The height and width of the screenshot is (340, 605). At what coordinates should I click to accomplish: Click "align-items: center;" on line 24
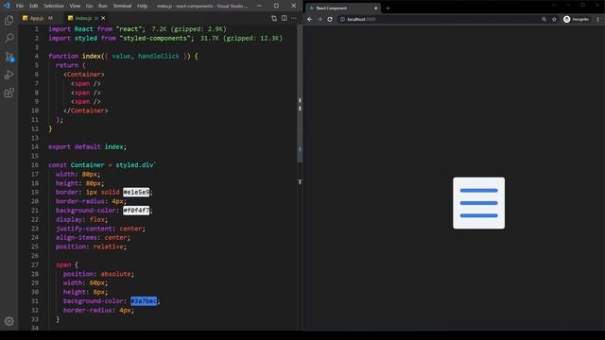tap(93, 237)
